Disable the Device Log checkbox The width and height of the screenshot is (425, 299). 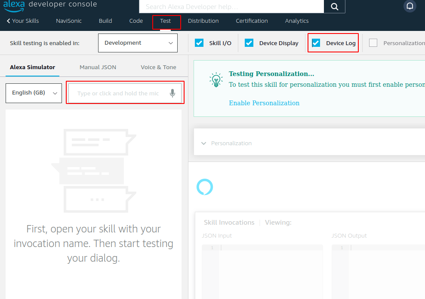[x=316, y=43]
